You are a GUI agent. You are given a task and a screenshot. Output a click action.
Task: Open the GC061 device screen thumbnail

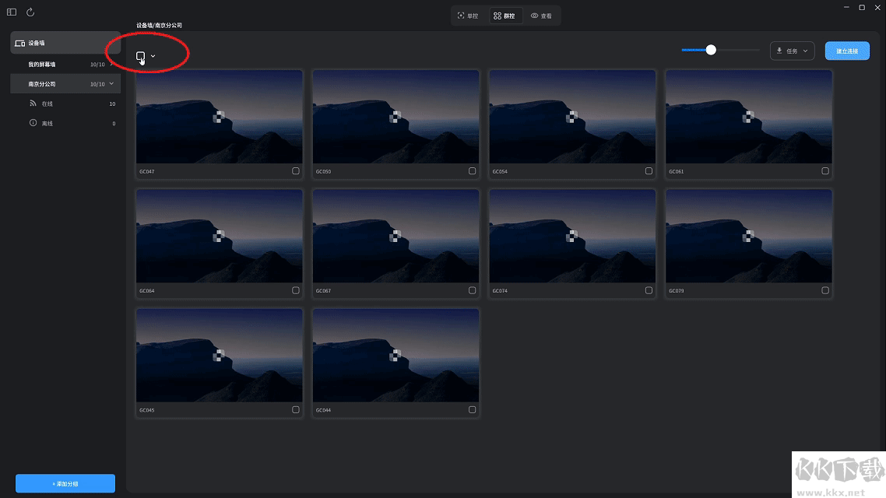pos(748,117)
